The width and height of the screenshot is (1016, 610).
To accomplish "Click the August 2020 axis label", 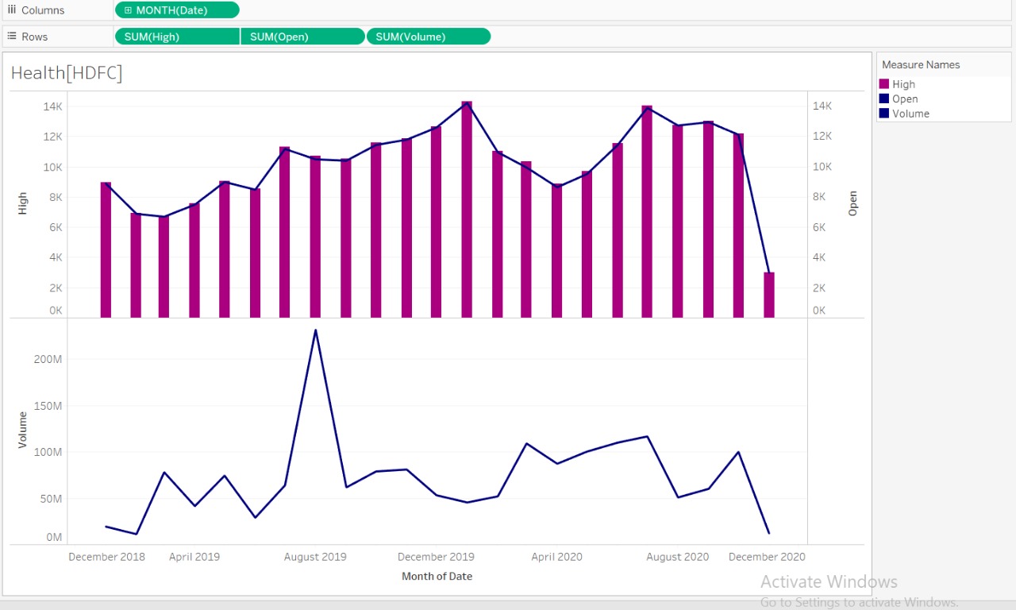I will pyautogui.click(x=677, y=557).
